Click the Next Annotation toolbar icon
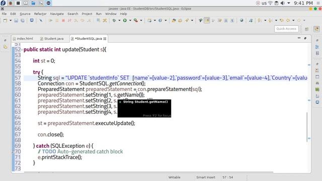 (260, 20)
